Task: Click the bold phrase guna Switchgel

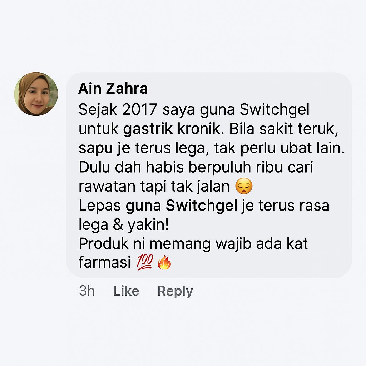Action: [181, 206]
